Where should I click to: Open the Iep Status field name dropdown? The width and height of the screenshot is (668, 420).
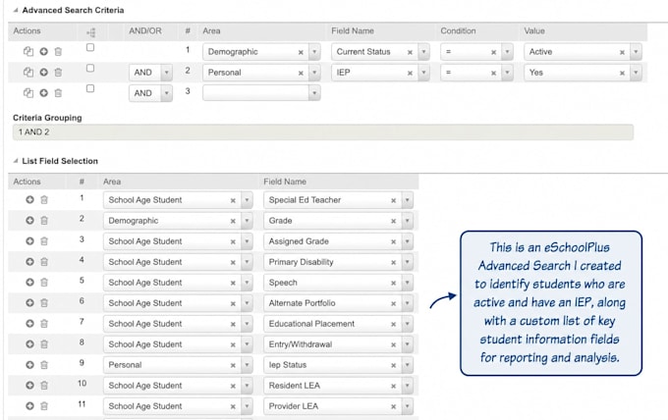click(408, 365)
